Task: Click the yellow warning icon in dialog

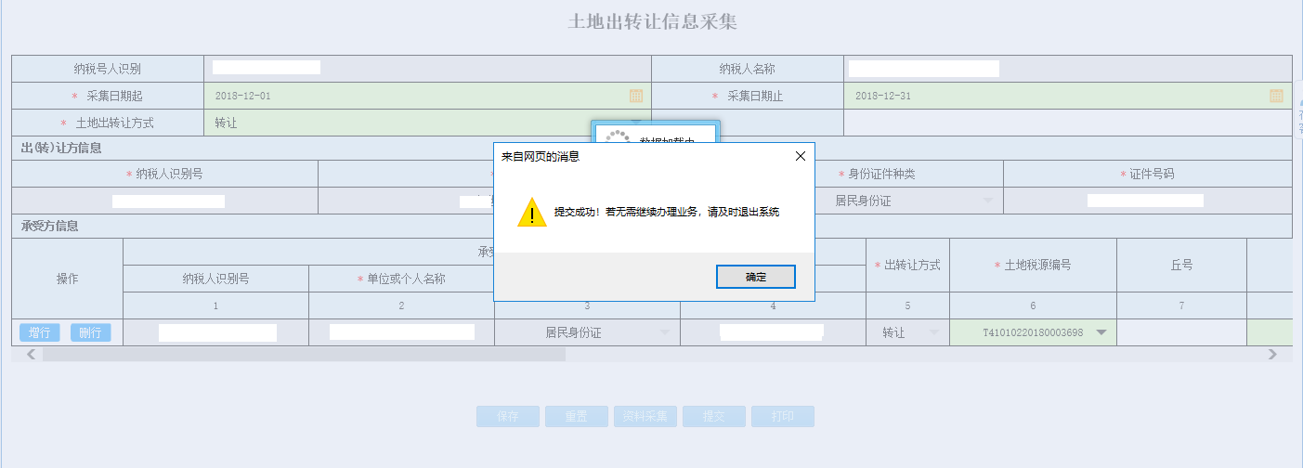Action: coord(531,212)
